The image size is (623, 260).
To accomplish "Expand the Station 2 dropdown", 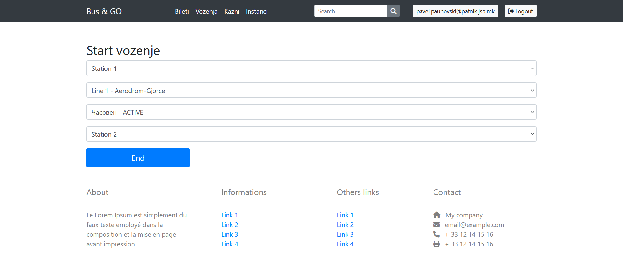I will [311, 134].
